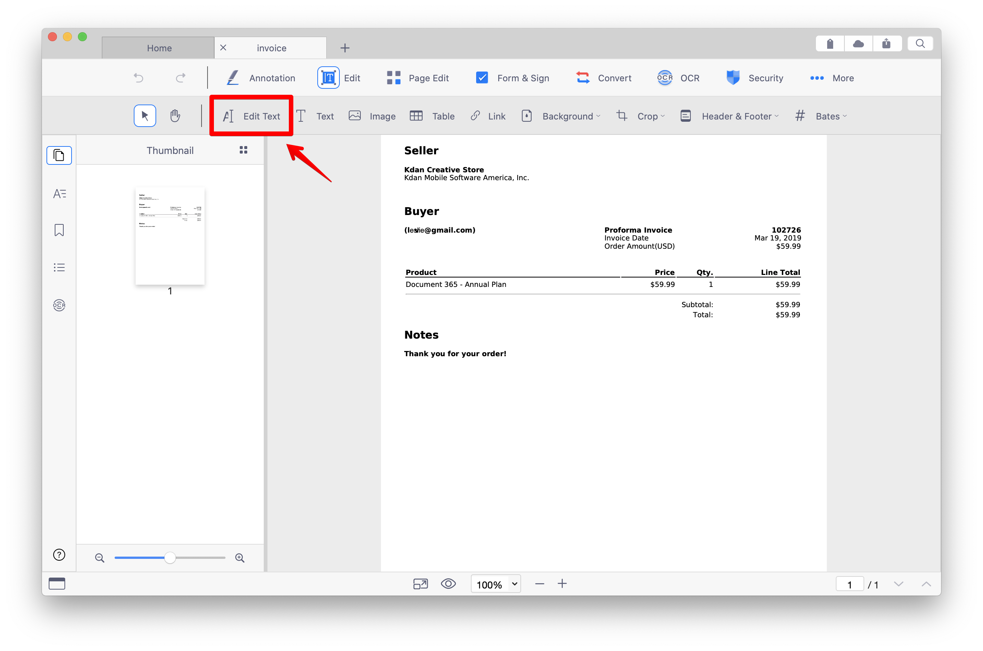Viewport: 983px width, 651px height.
Task: Click the thumbnail zoom slider handle
Action: [x=170, y=558]
